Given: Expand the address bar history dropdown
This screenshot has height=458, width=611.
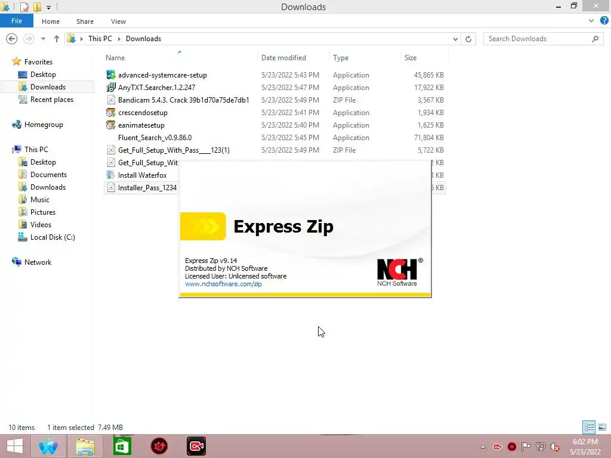Looking at the screenshot, I should click(x=455, y=39).
